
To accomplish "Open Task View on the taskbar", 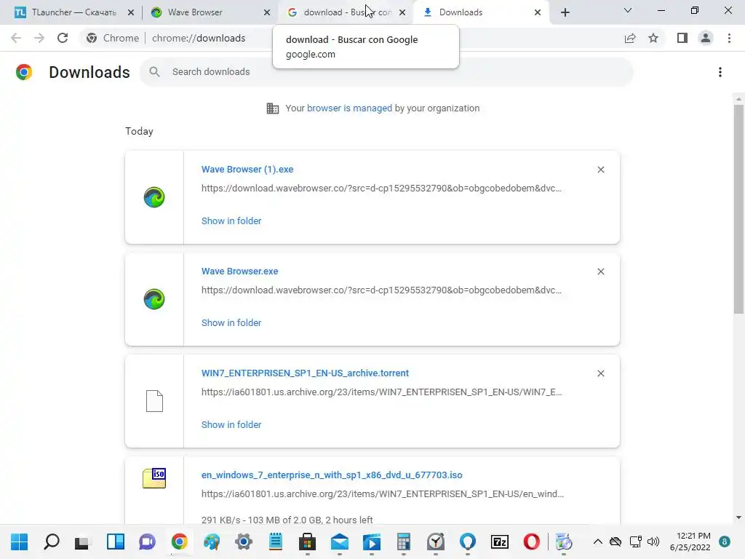I will (x=83, y=542).
